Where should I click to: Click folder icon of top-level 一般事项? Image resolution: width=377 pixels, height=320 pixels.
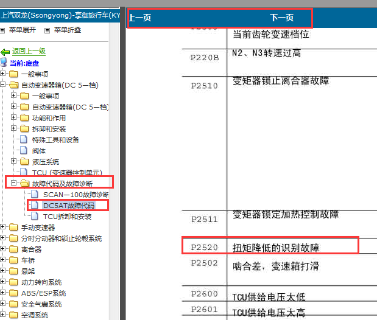pyautogui.click(x=13, y=74)
